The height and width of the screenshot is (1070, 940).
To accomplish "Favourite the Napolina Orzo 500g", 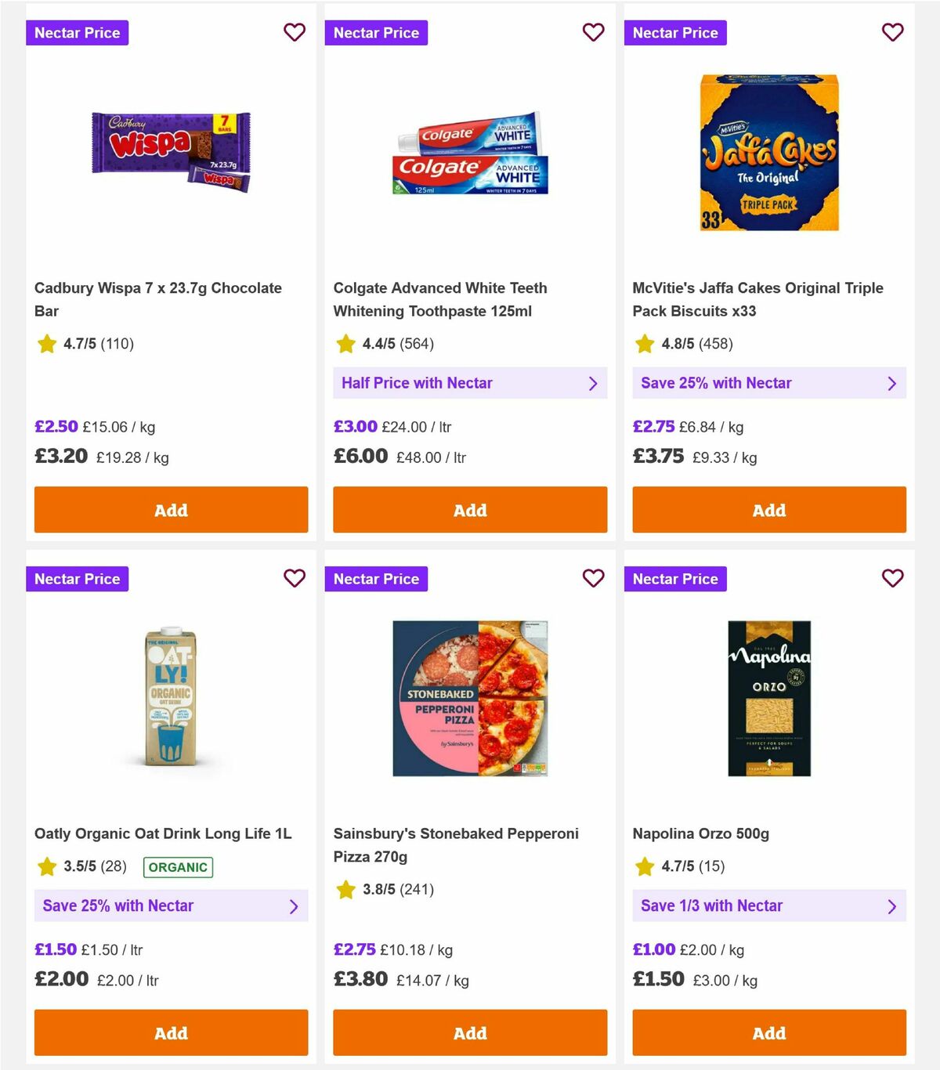I will pyautogui.click(x=892, y=578).
